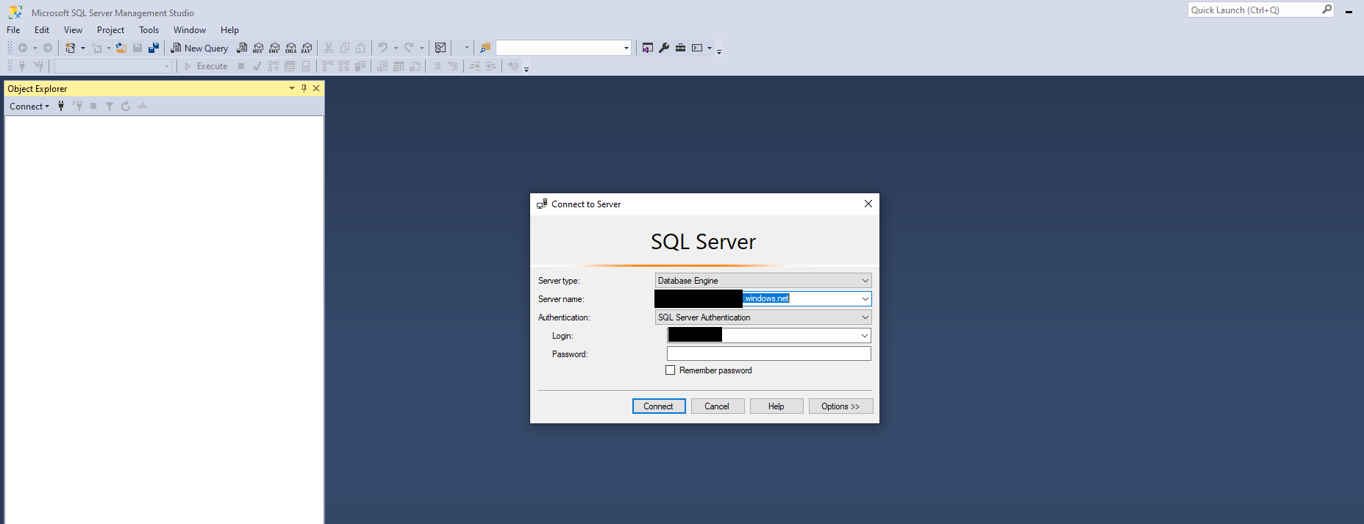Click the Undo arrow icon

382,48
